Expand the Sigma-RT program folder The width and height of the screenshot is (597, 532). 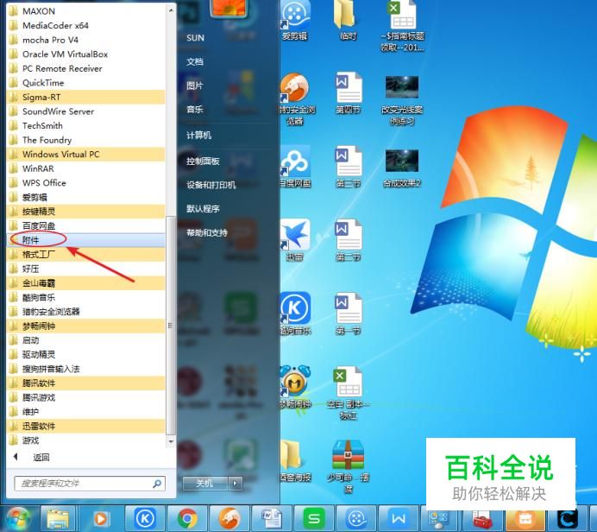pyautogui.click(x=86, y=98)
